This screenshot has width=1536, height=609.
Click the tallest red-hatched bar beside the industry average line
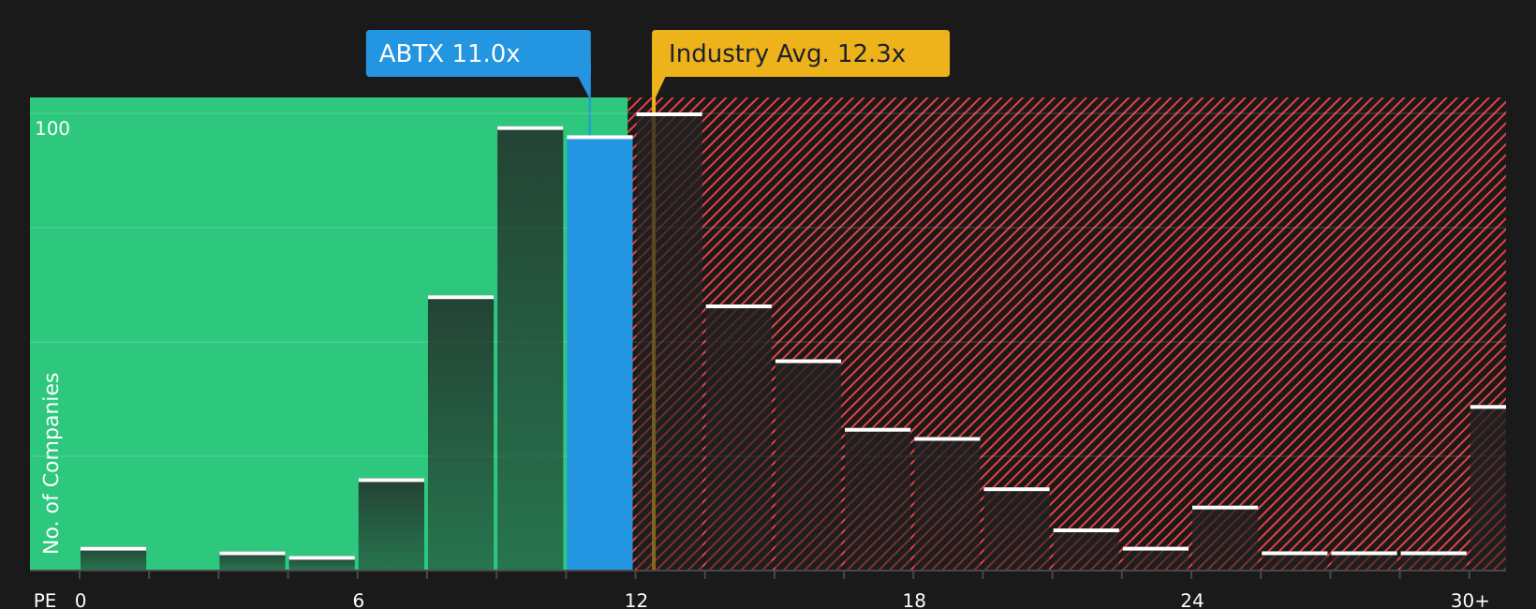point(669,341)
